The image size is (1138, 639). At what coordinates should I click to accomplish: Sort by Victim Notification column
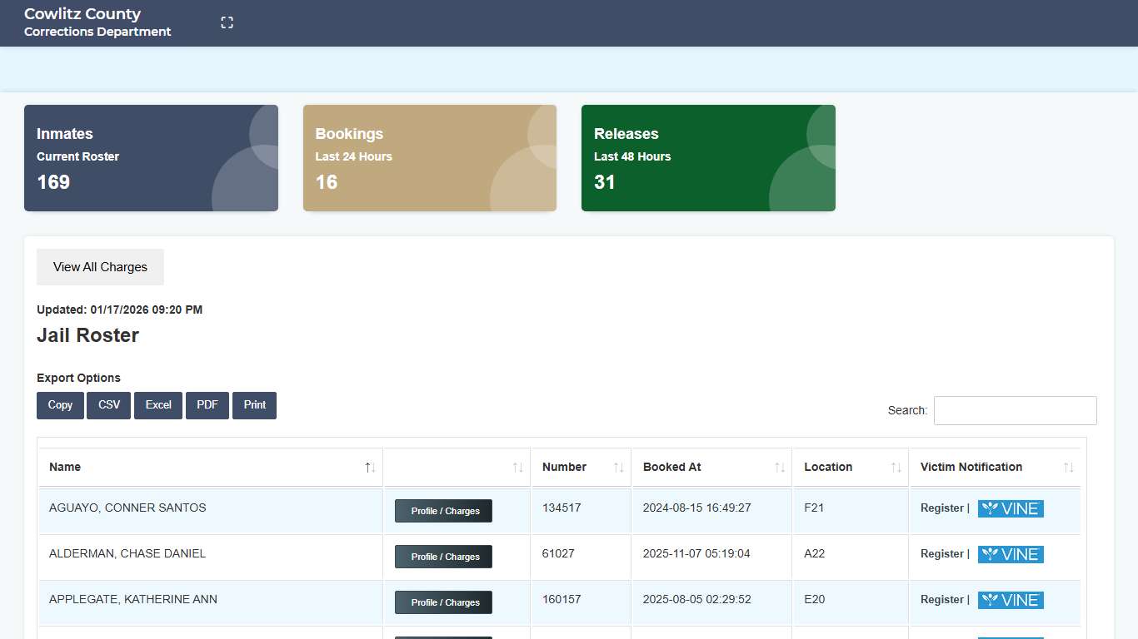(x=1068, y=468)
